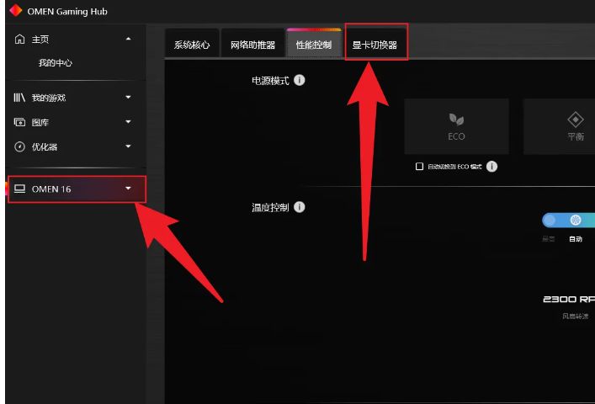The height and width of the screenshot is (404, 595).
Task: Open 我的中心 in the sidebar
Action: click(56, 63)
